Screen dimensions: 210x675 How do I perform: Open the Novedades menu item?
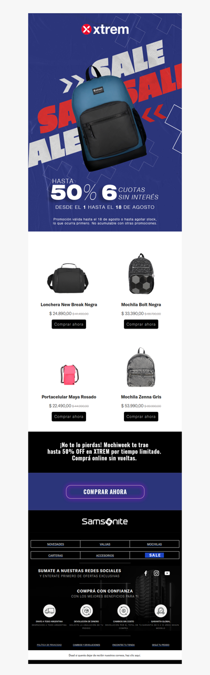(56, 544)
